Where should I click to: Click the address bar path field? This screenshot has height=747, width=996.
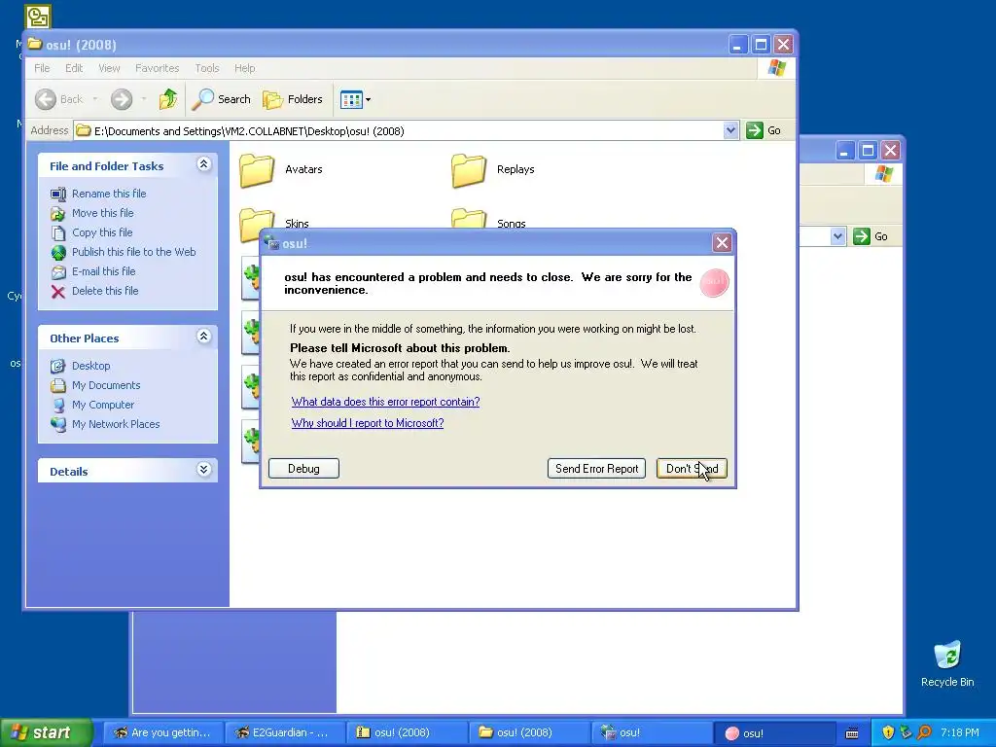pos(399,131)
